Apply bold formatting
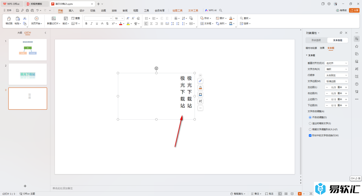This screenshot has height=196, width=362. tap(86, 24)
